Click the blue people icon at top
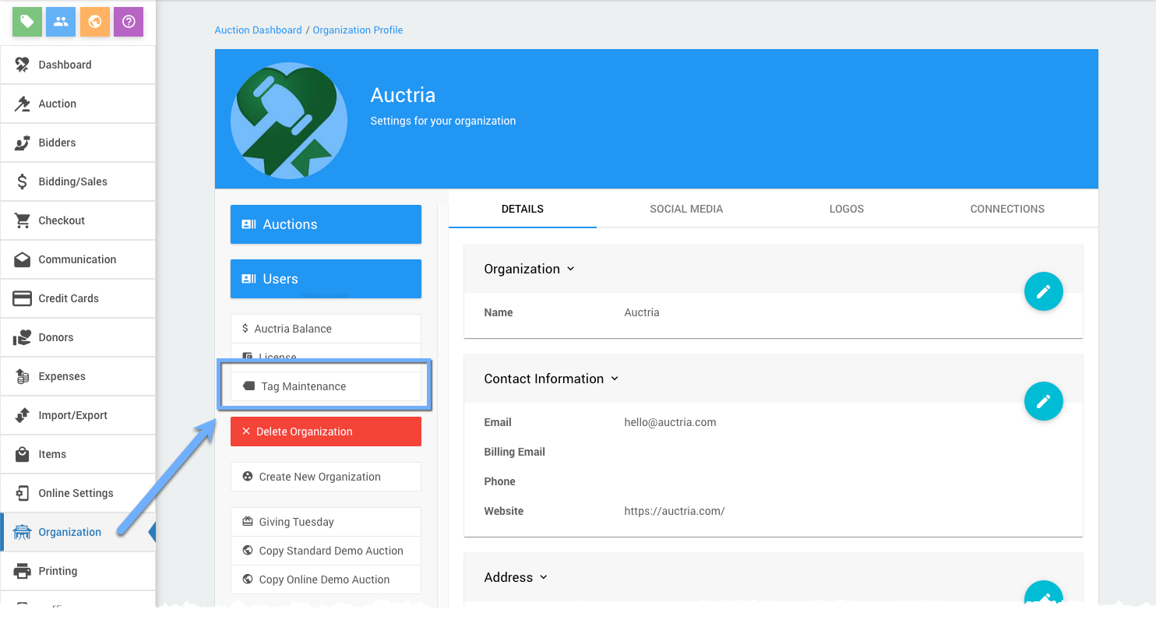Viewport: 1156px width, 627px height. 61,22
